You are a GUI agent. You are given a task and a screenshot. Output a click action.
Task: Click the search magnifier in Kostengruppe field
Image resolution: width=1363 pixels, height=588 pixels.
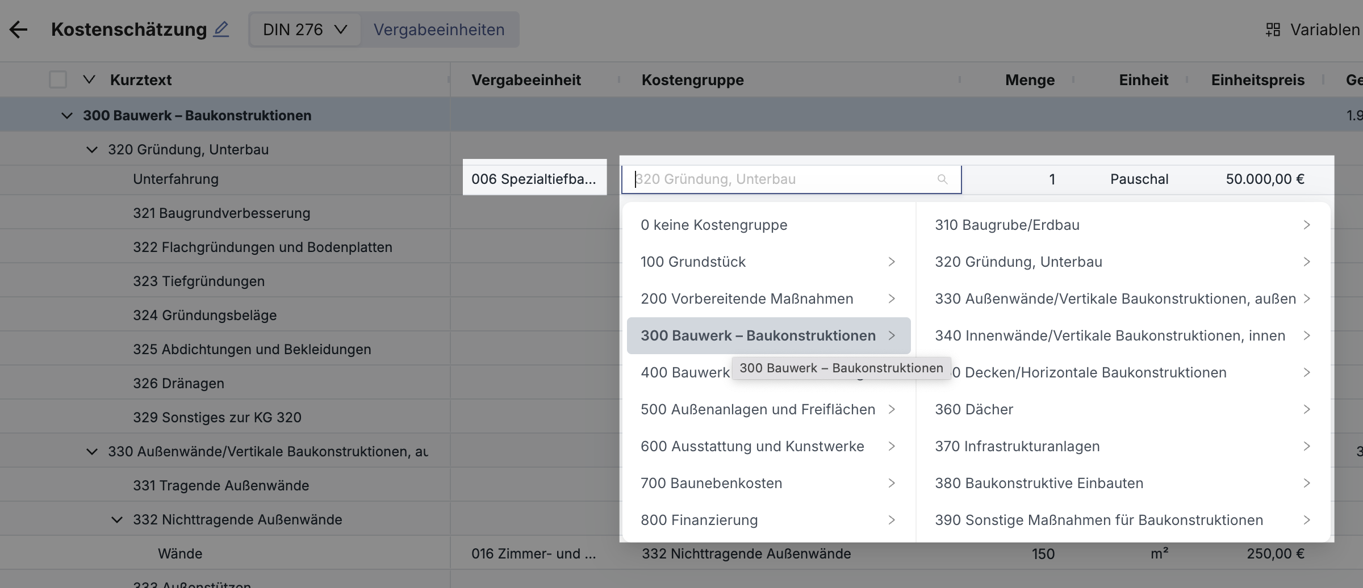pos(942,179)
